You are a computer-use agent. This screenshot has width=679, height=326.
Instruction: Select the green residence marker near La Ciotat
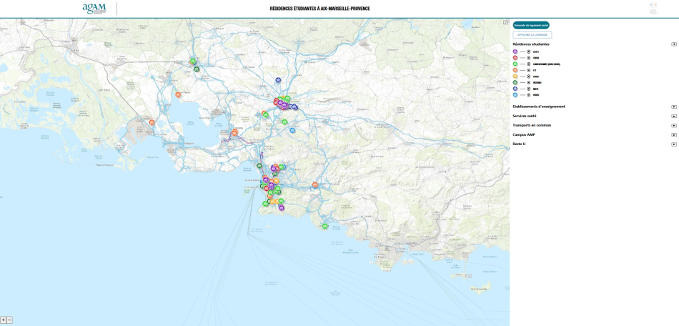tap(324, 226)
